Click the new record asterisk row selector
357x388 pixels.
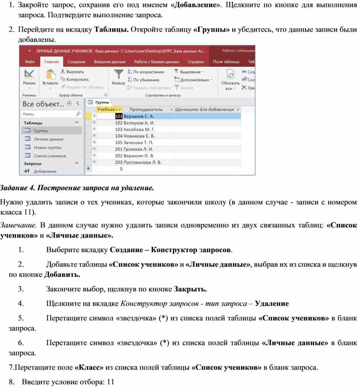click(x=88, y=168)
